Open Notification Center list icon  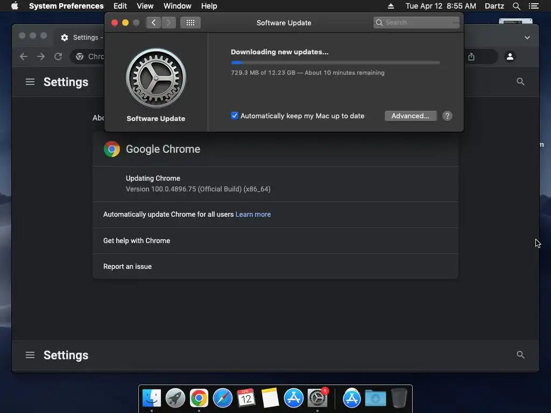pos(533,6)
